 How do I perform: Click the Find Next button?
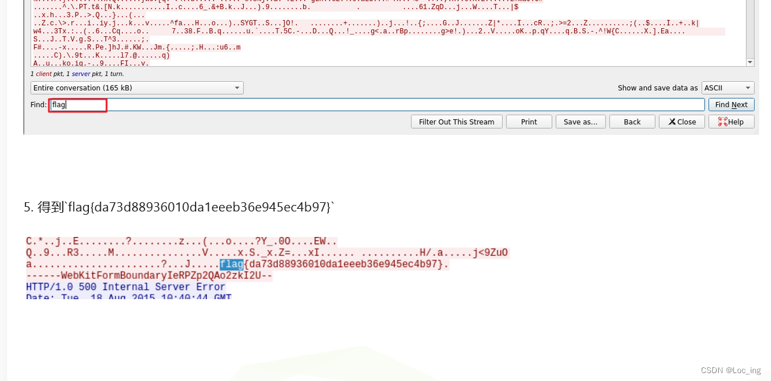pos(730,104)
